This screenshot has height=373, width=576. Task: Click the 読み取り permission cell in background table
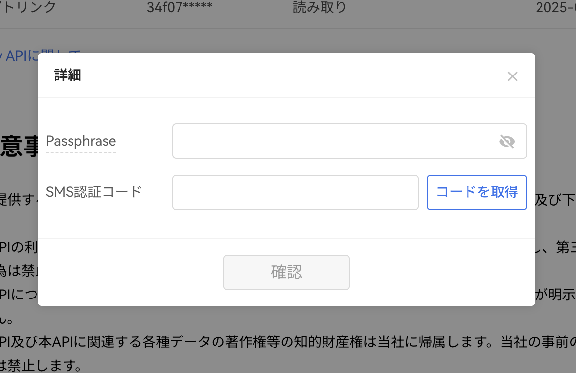click(x=320, y=7)
